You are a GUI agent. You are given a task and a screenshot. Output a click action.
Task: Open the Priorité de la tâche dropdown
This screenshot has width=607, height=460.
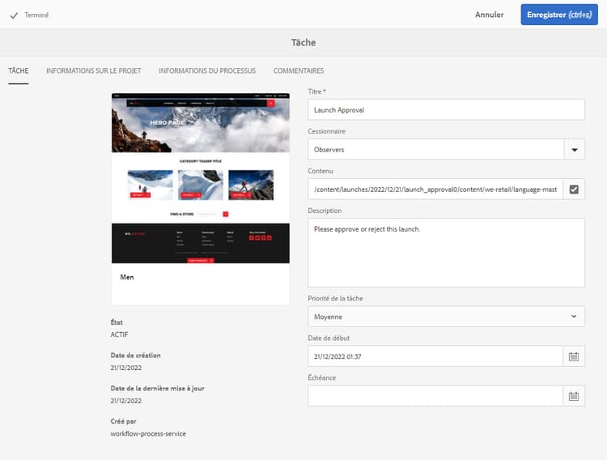(x=446, y=317)
